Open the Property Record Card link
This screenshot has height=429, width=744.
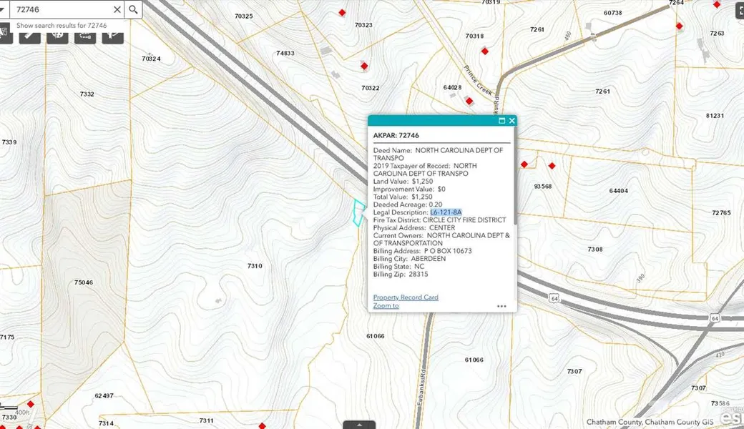coord(406,297)
